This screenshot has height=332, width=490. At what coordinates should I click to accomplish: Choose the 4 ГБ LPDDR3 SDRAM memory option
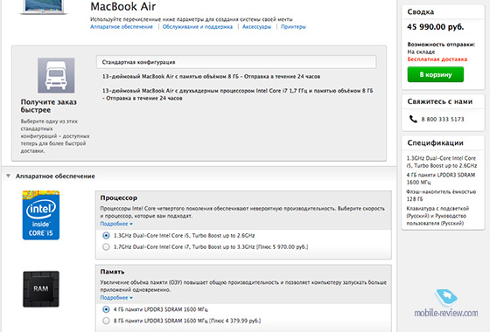pyautogui.click(x=106, y=309)
